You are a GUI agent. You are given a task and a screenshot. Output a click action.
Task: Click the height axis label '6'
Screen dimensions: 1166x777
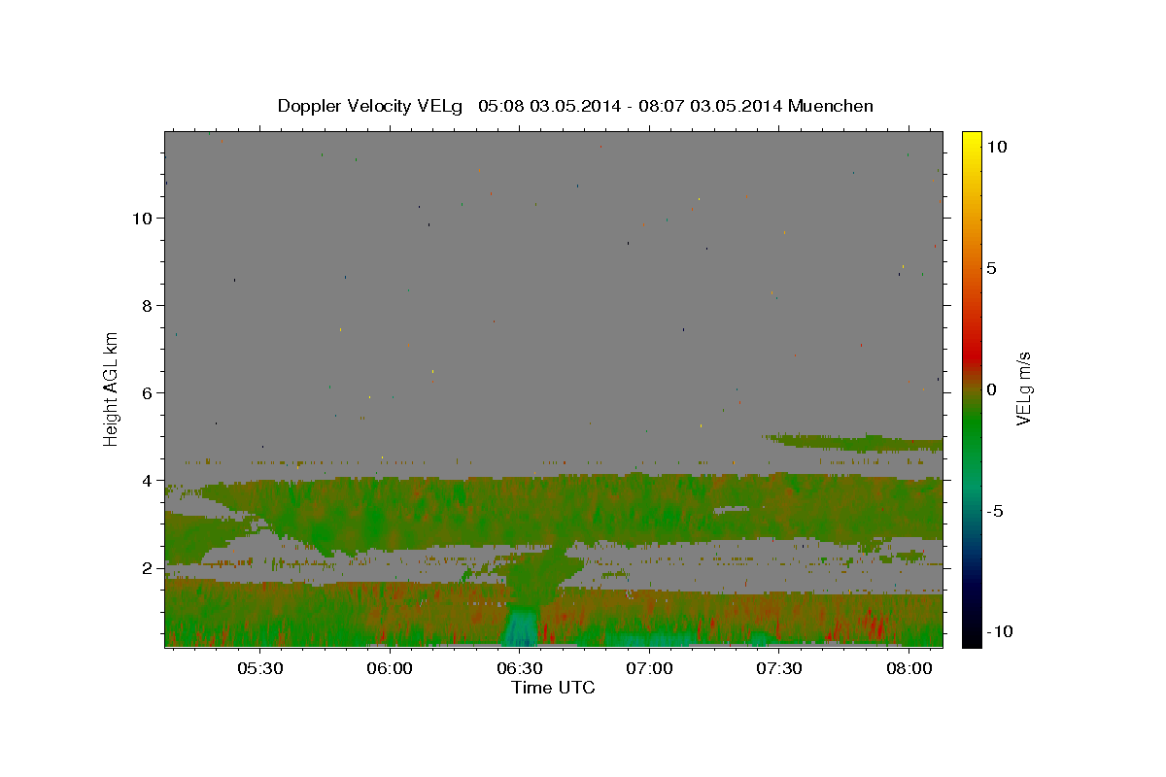coord(148,392)
